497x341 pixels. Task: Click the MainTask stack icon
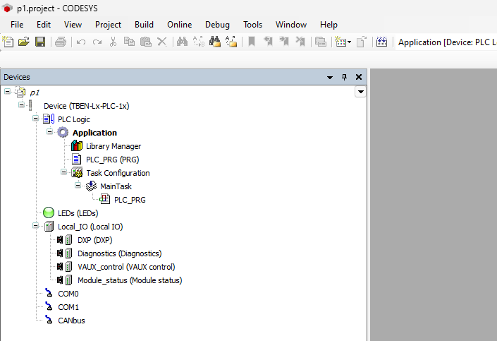tap(91, 186)
